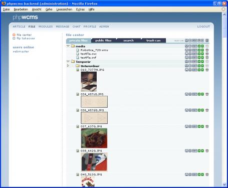Open the 037_637G.JPG painting thumbnail
228x188 pixels.
pos(94,138)
